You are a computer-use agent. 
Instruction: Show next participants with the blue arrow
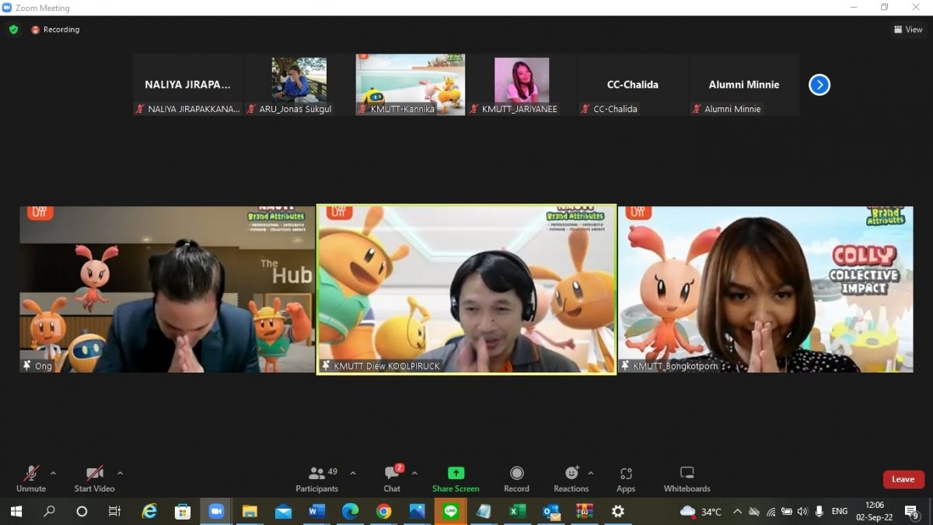(819, 85)
